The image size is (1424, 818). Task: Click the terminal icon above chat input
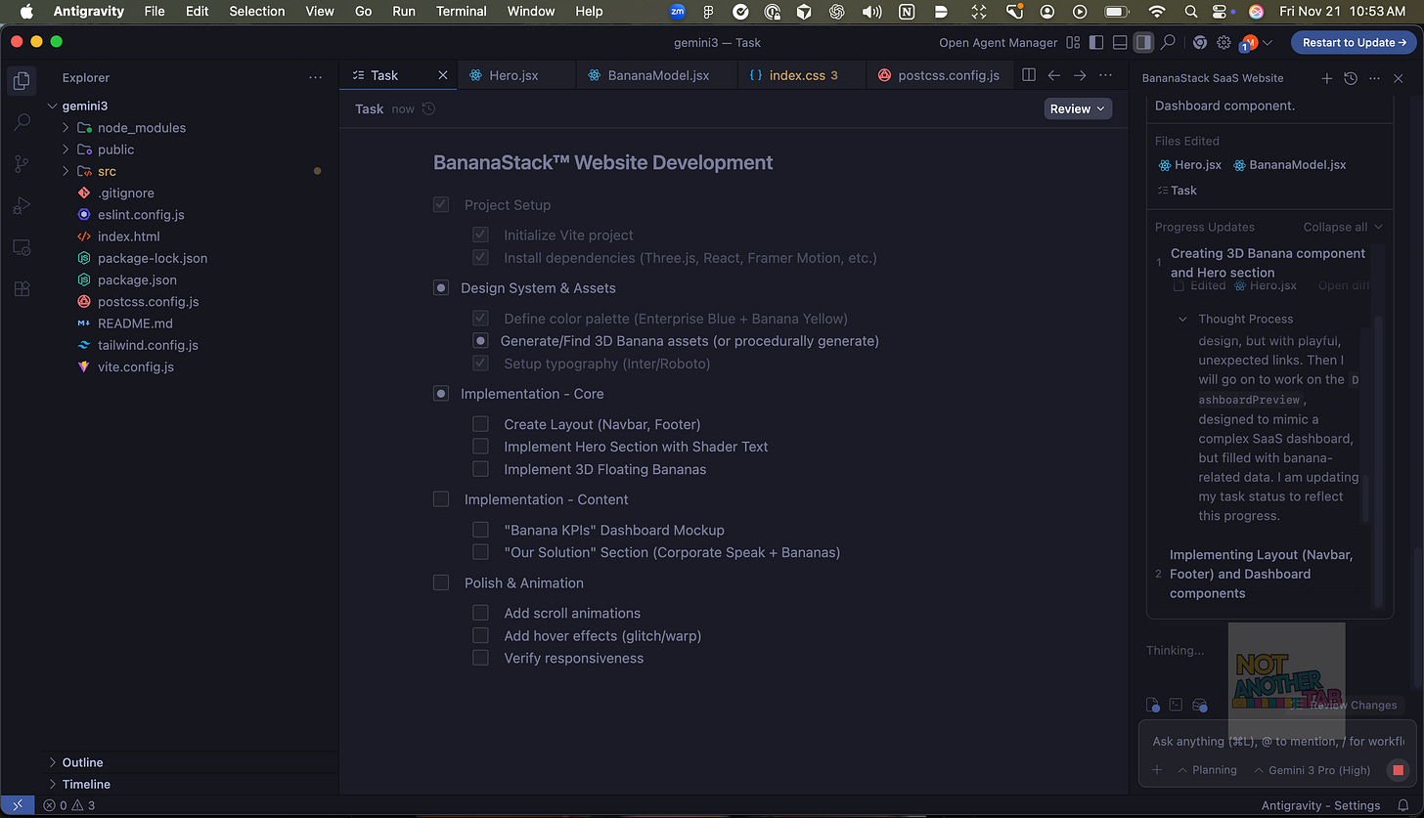(1177, 705)
